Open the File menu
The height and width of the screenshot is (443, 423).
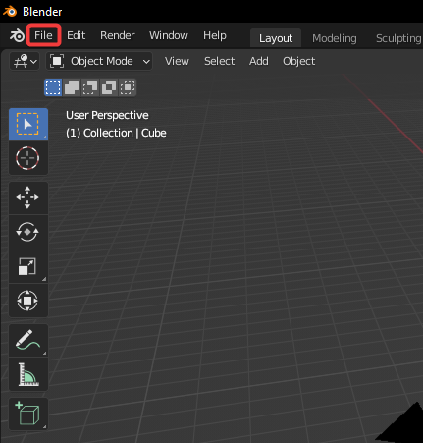(43, 35)
